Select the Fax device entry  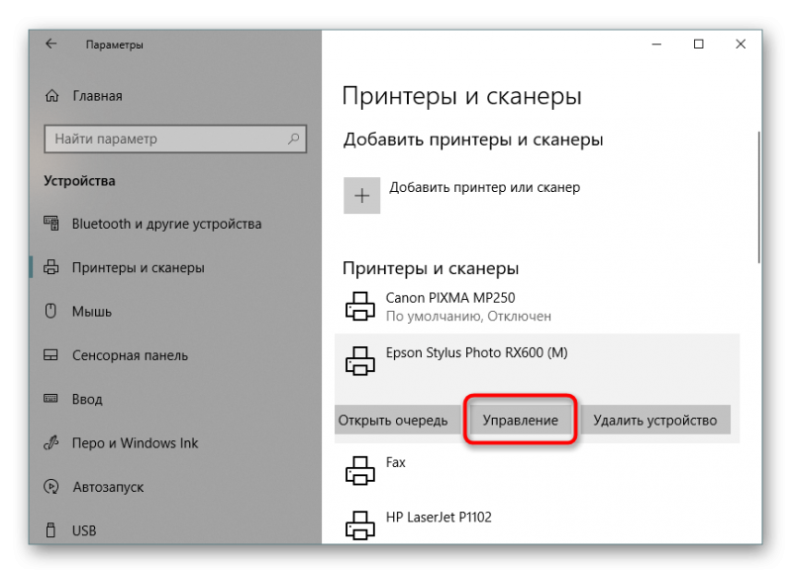[x=537, y=470]
